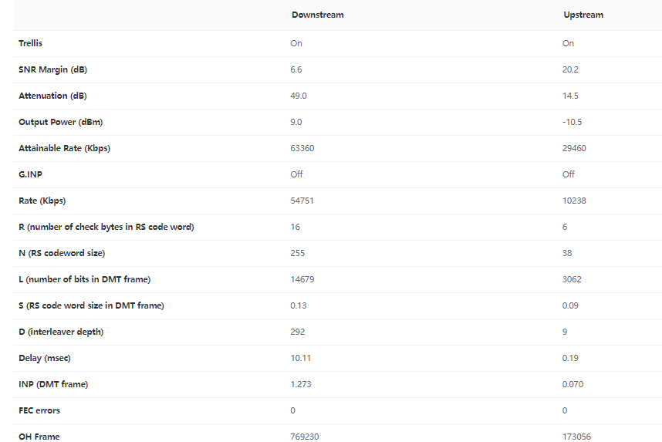Click the Upstream column header
This screenshot has width=662, height=442.
pyautogui.click(x=583, y=15)
